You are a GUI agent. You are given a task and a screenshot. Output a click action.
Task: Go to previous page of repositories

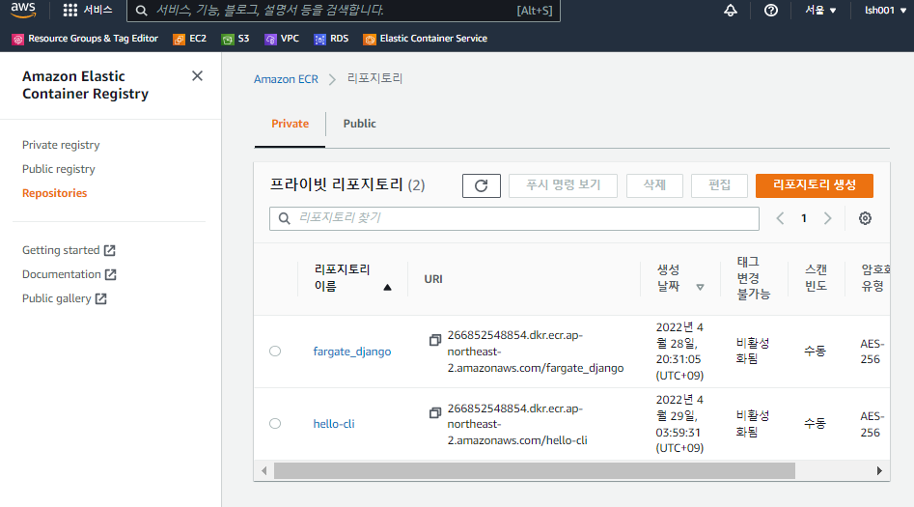point(780,218)
